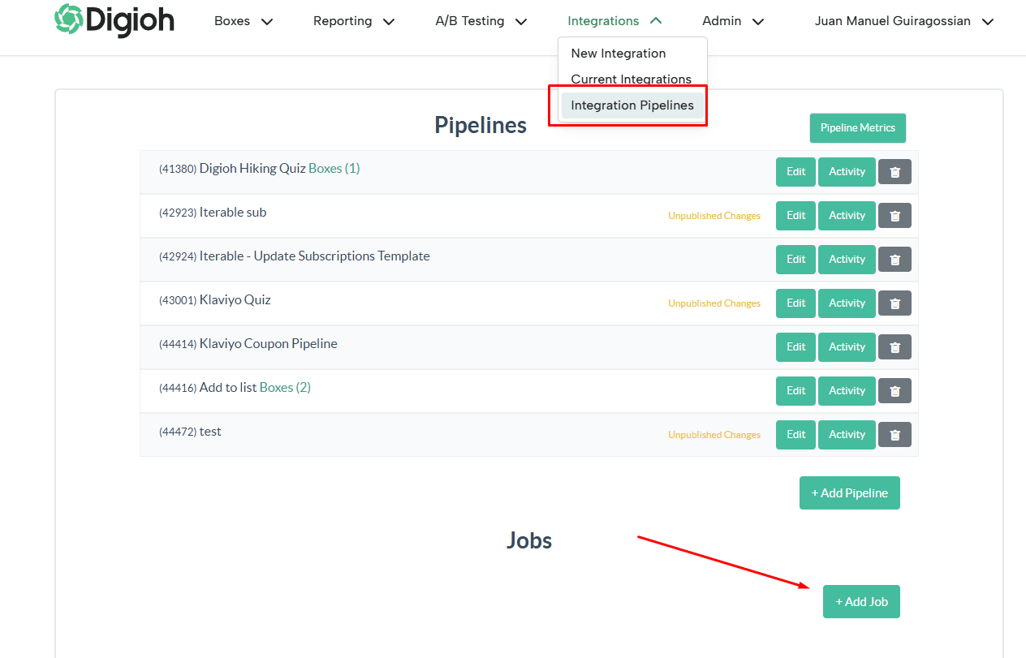Viewport: 1026px width, 658px height.
Task: Click the trash icon for Iterable sub
Action: 895,215
